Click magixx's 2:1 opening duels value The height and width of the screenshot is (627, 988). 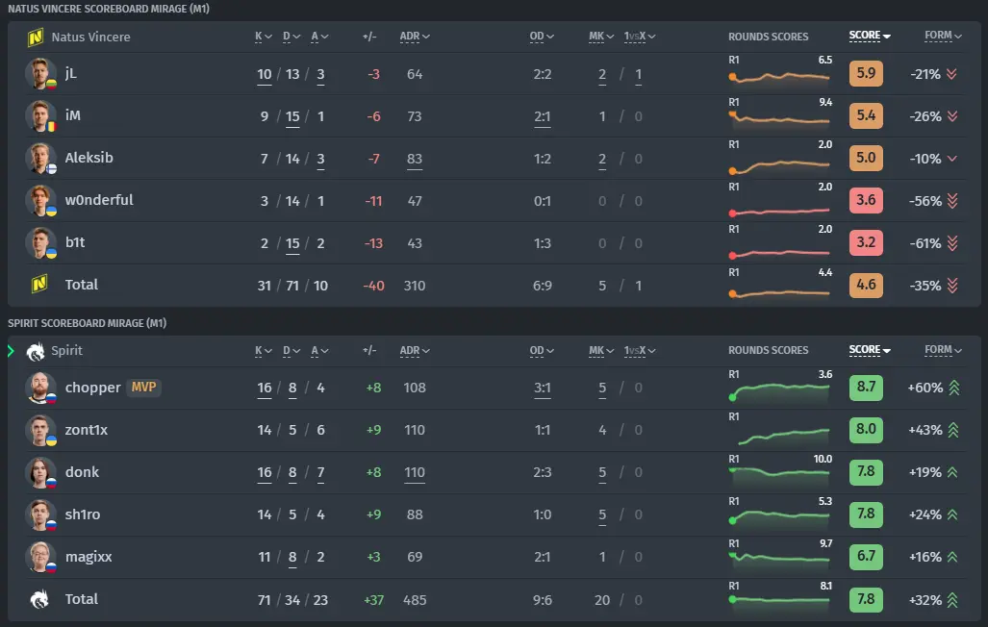[x=542, y=557]
